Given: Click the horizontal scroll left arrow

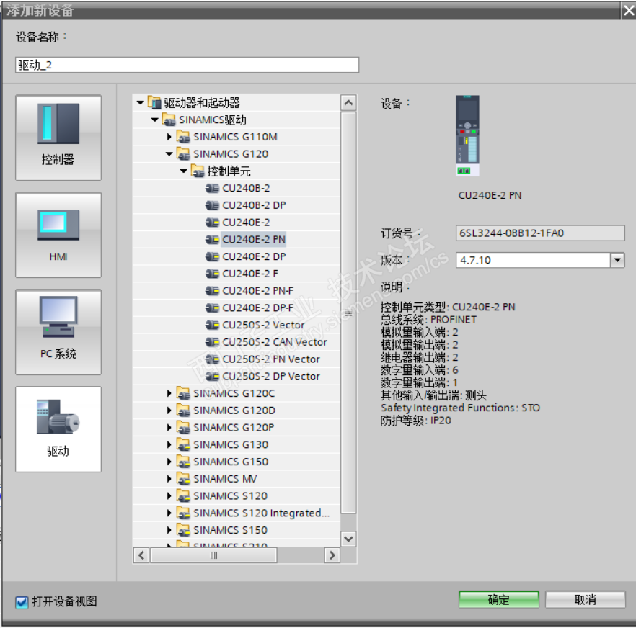Looking at the screenshot, I should pos(141,555).
